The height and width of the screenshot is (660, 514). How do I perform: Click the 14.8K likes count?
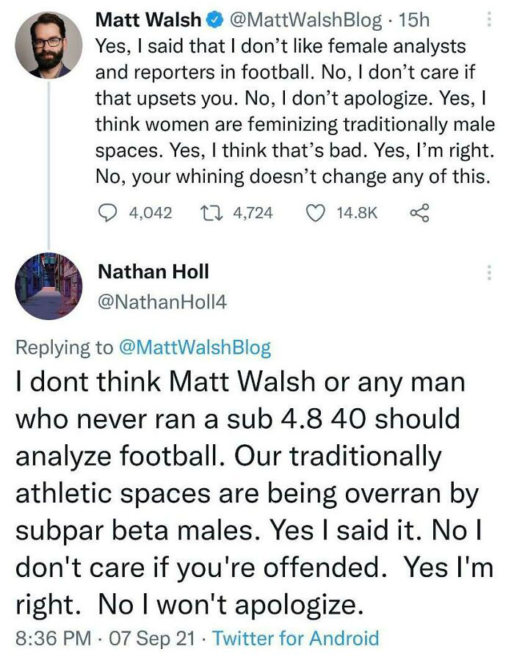[357, 213]
